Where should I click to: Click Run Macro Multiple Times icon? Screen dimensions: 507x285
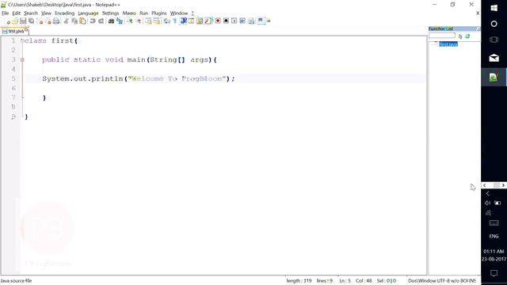pyautogui.click(x=242, y=21)
